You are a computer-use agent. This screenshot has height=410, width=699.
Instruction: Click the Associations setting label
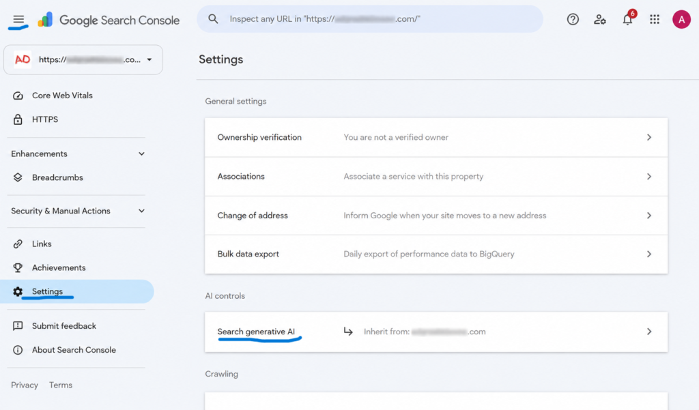tap(241, 177)
